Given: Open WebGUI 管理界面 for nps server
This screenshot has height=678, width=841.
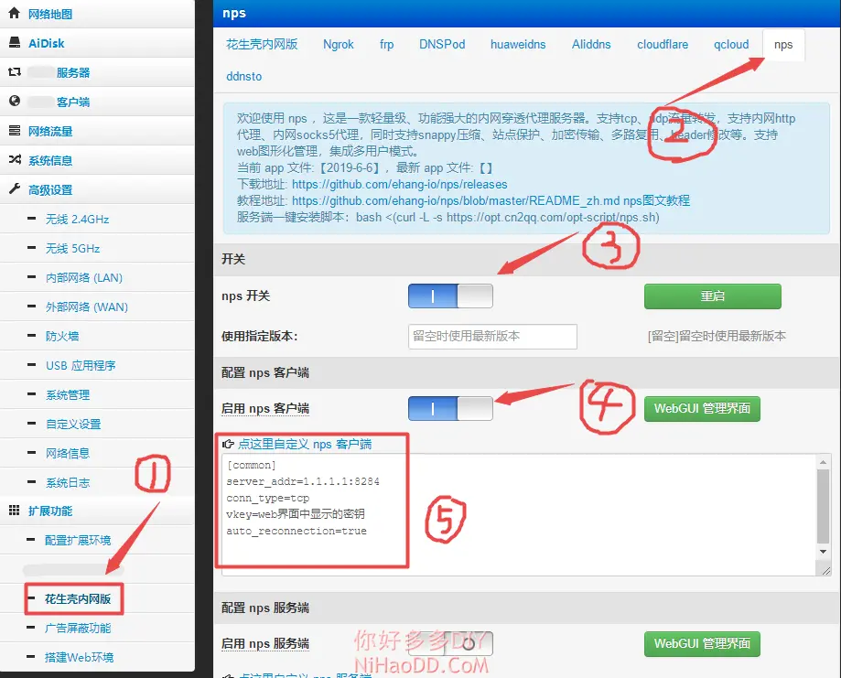Looking at the screenshot, I should point(702,643).
